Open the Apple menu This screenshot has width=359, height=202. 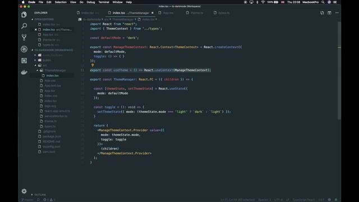click(x=23, y=2)
